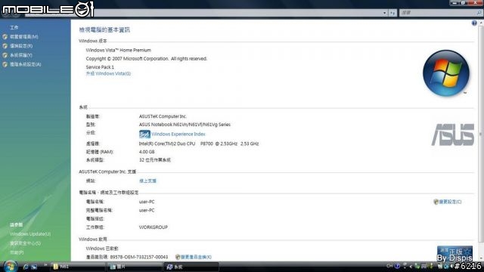Viewport: 484px width, 272px height.
Task: Expand the address bar history dropdown arrow
Action: (x=384, y=13)
